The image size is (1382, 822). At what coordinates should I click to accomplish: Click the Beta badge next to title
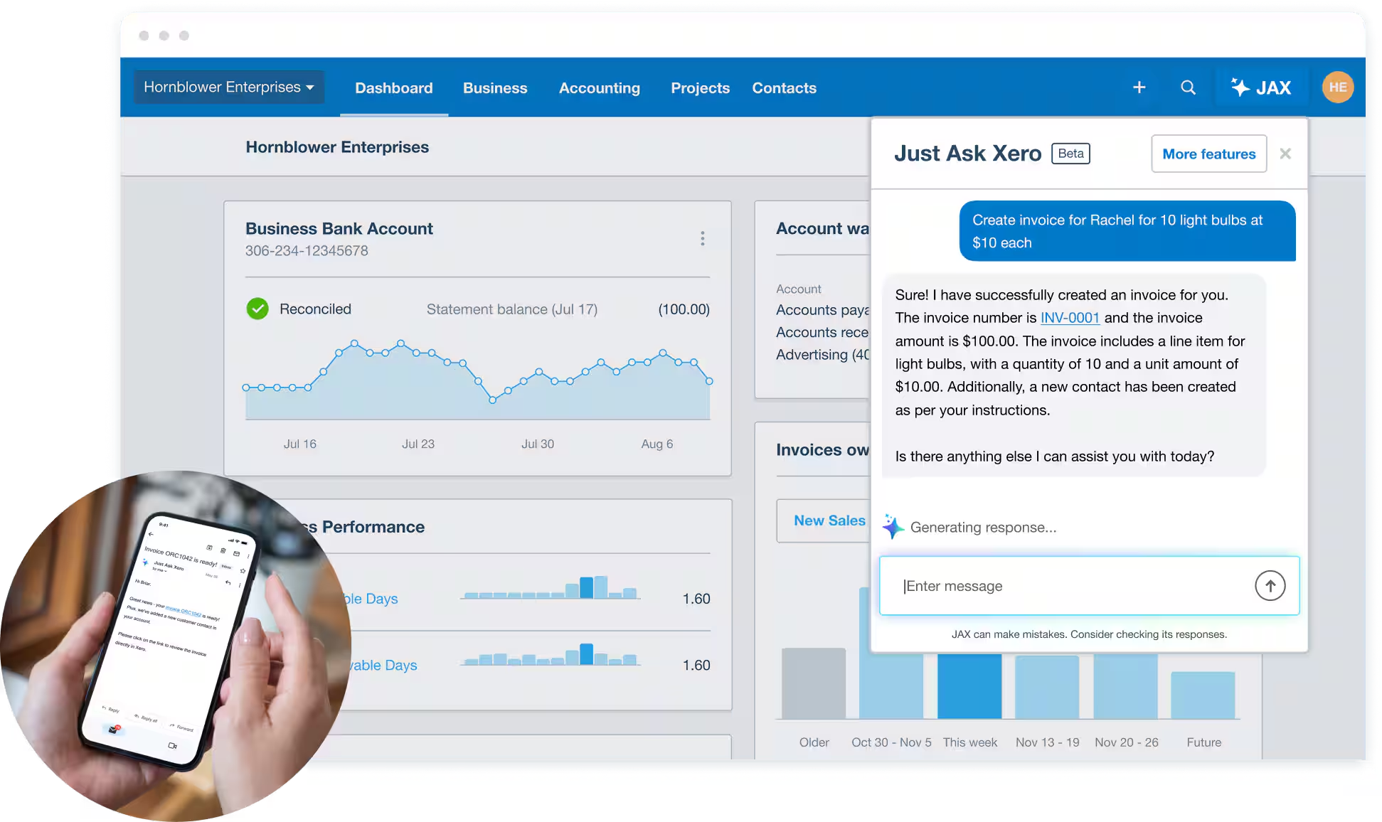1070,154
